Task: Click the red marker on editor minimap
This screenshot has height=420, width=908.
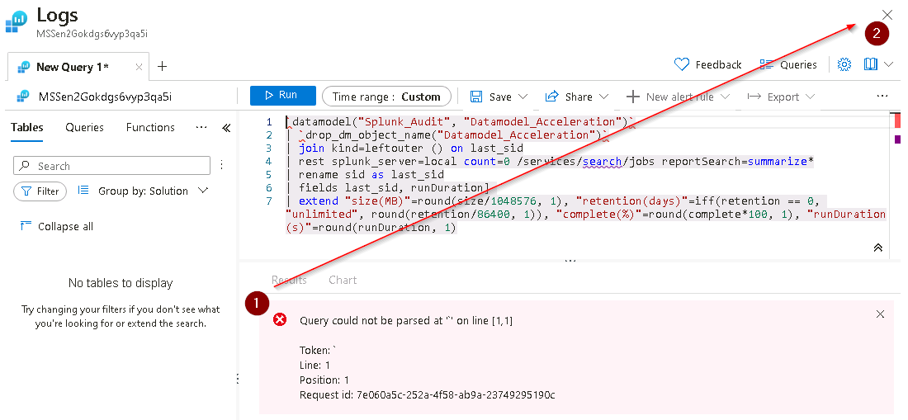Action: 897,121
